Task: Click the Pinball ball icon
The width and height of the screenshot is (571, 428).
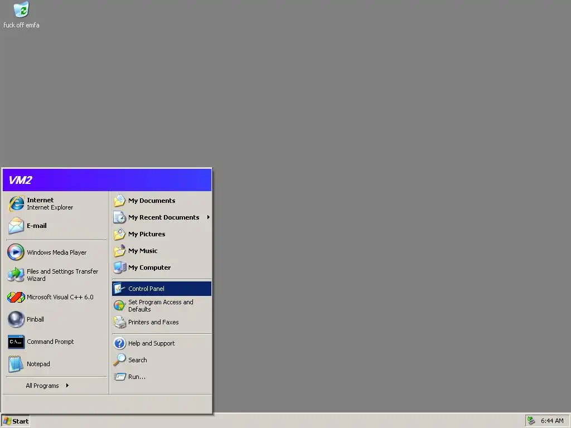Action: 16,319
